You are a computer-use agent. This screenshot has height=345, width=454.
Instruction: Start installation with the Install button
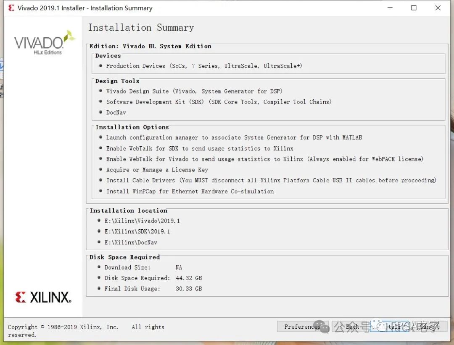pyautogui.click(x=389, y=327)
